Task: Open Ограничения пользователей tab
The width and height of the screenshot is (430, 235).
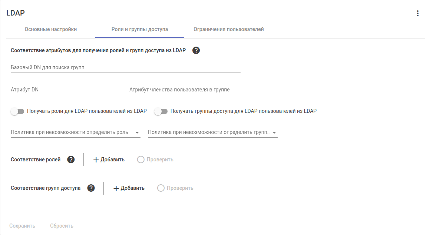Action: [229, 29]
